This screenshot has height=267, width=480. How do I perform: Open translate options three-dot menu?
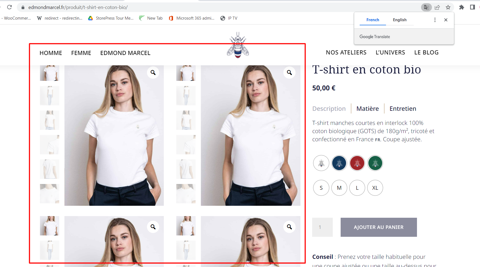(435, 20)
